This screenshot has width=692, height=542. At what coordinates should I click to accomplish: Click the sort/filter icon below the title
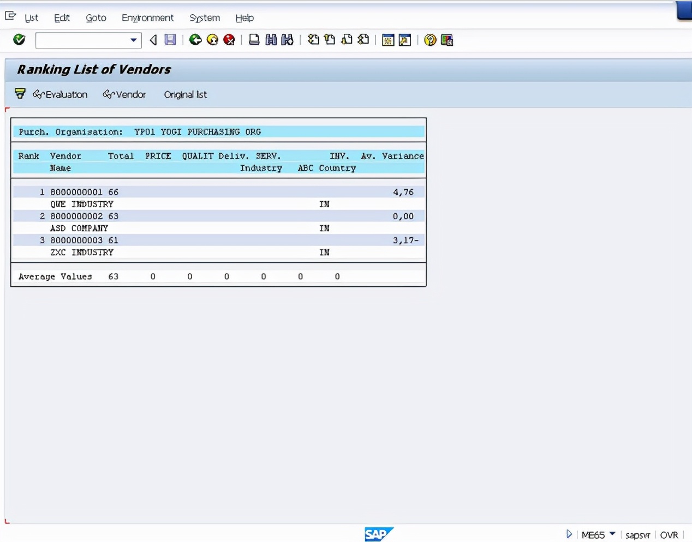point(20,94)
